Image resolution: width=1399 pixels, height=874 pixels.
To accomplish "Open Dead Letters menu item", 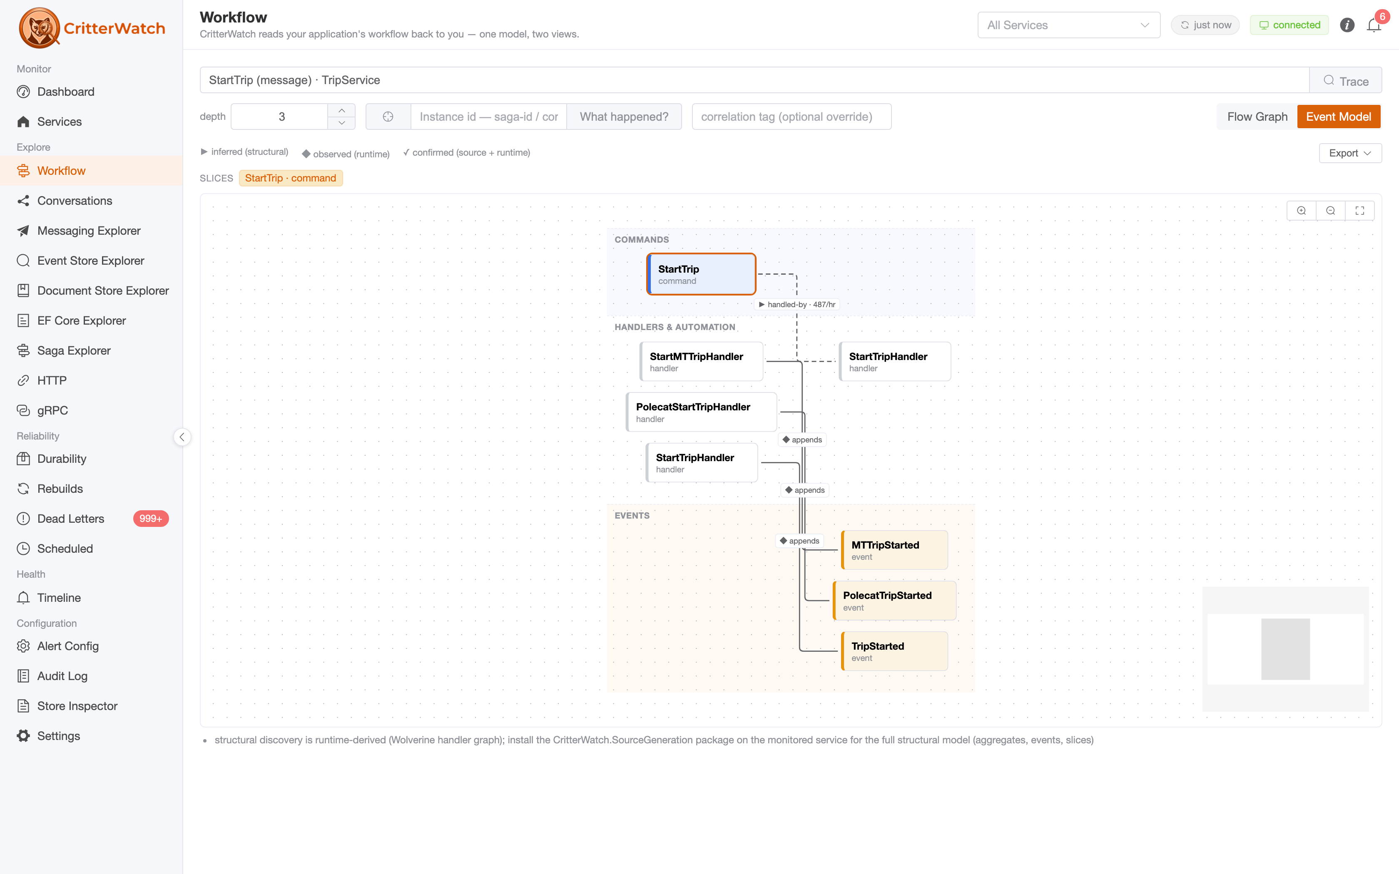I will [x=91, y=519].
